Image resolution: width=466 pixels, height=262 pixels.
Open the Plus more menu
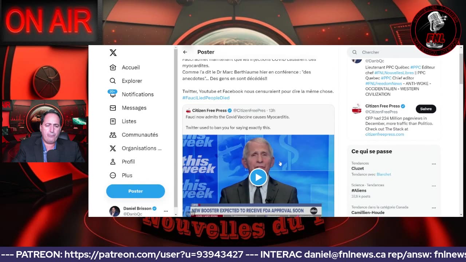[x=121, y=175]
